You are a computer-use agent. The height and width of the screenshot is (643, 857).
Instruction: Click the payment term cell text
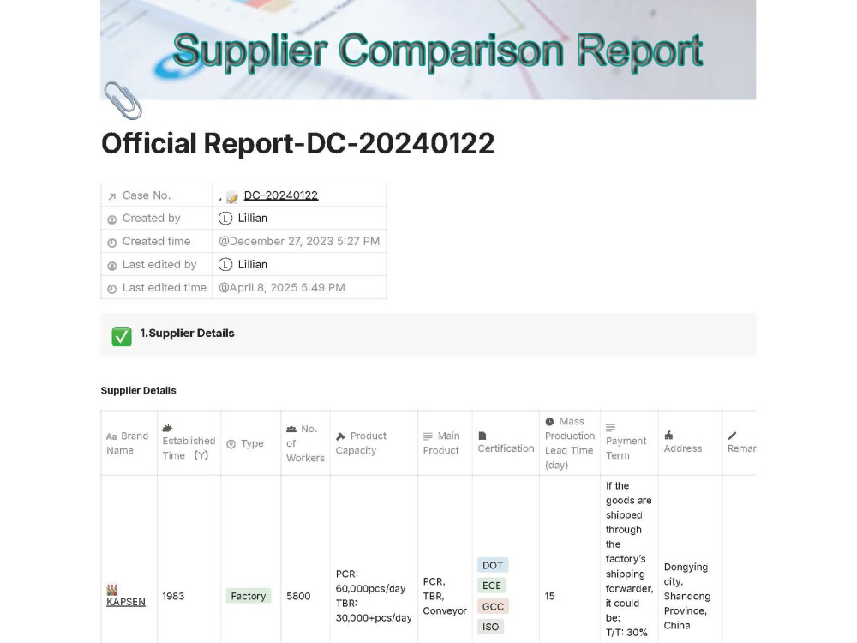click(630, 559)
